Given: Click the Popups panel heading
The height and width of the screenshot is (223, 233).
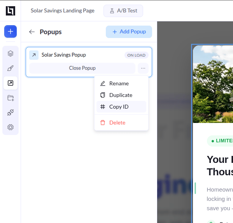Looking at the screenshot, I should tap(51, 32).
